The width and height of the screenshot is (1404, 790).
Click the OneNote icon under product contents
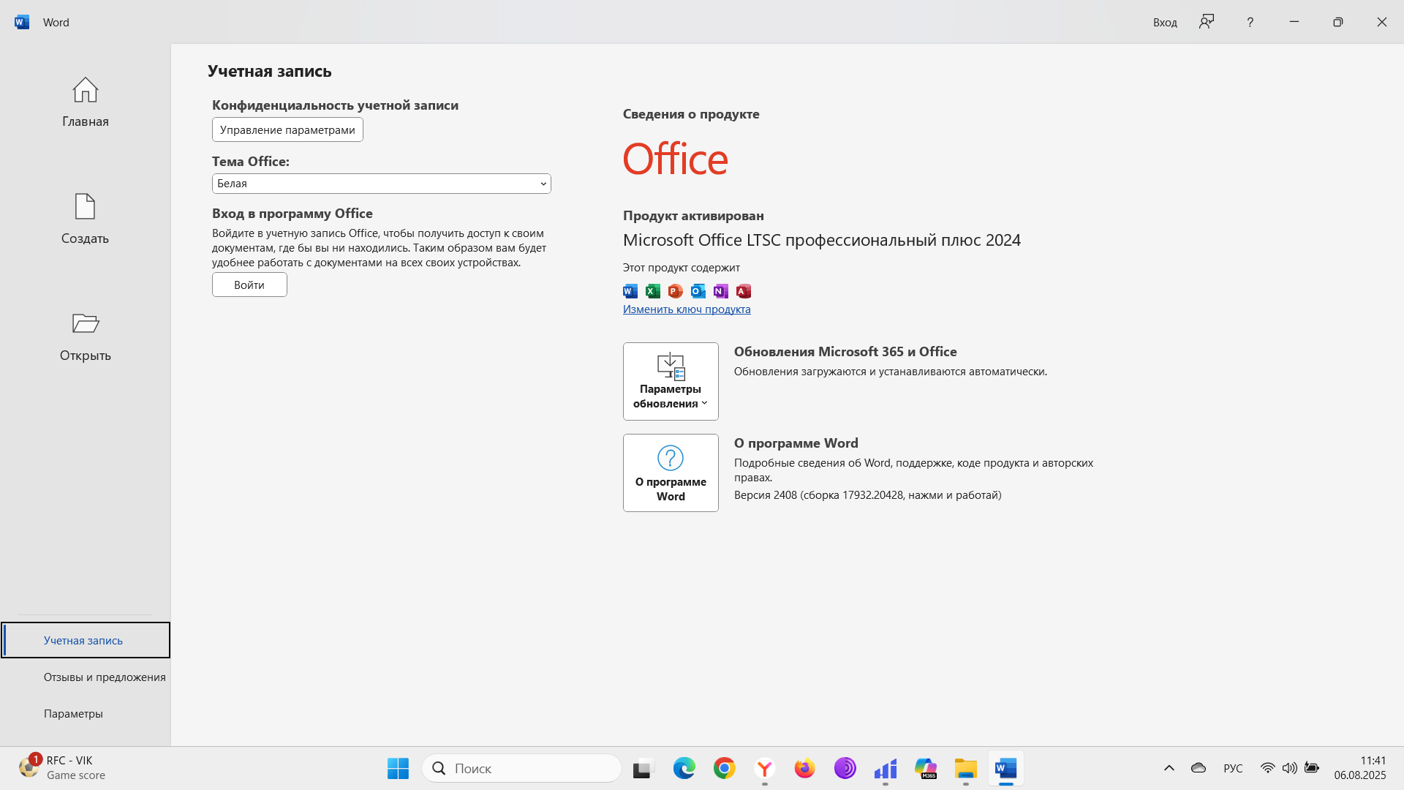(x=721, y=291)
